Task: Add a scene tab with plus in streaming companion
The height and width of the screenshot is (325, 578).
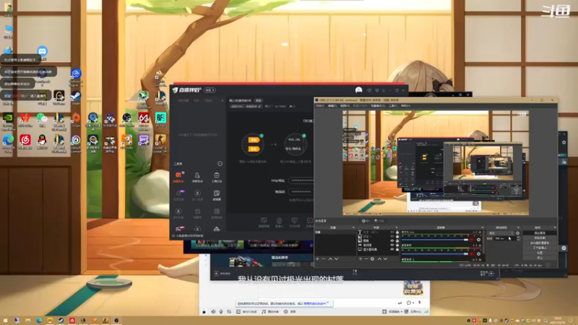Action: click(x=223, y=100)
